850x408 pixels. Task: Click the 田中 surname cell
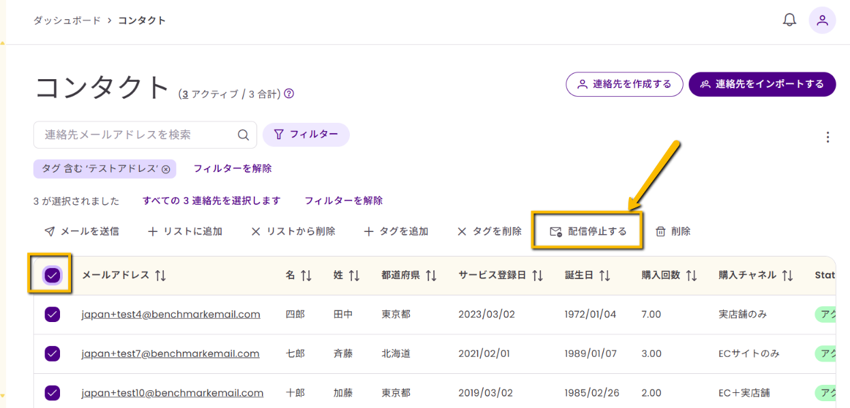(344, 315)
